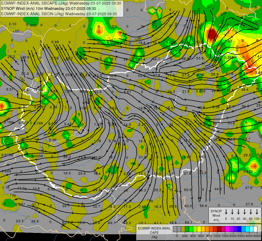The width and height of the screenshot is (262, 241).
Task: Click the map value 52.7
Action: click(x=96, y=206)
